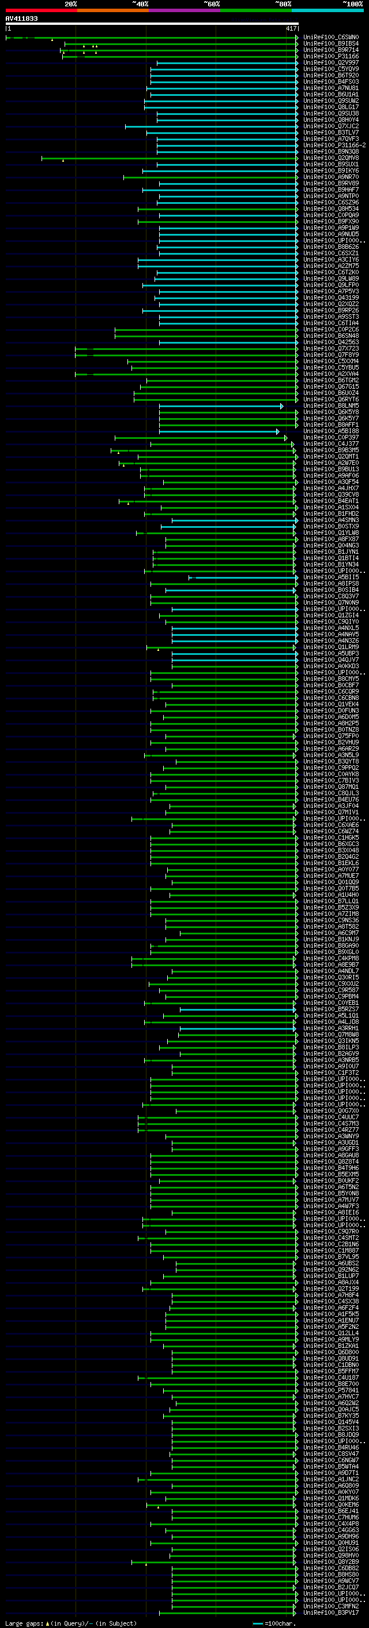Click the UniRef100_Q2QMV8 label
The width and height of the screenshot is (369, 1628).
(x=330, y=158)
